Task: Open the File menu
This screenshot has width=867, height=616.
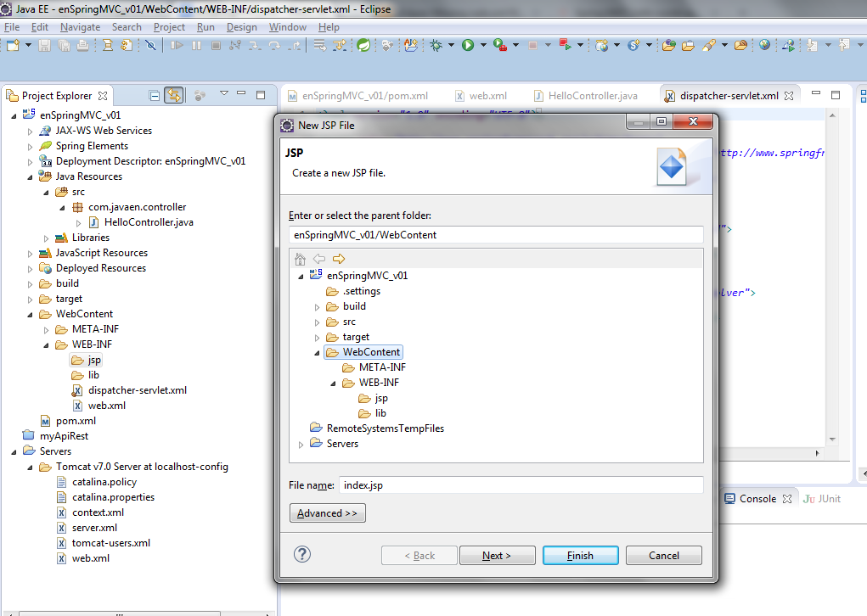Action: point(12,27)
